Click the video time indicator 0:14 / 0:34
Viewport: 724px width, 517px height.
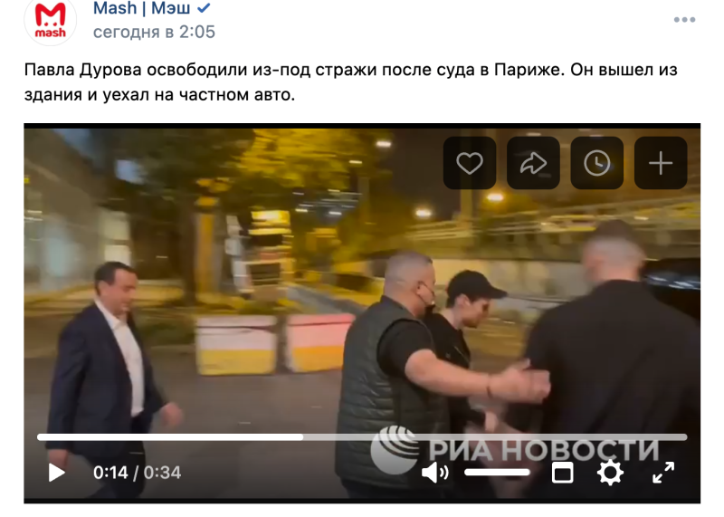pos(138,473)
